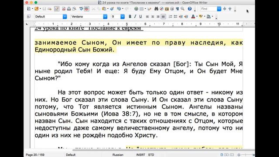The image size is (279, 157).
Task: Find next occurrence with the down arrow
Action: coord(225,9)
